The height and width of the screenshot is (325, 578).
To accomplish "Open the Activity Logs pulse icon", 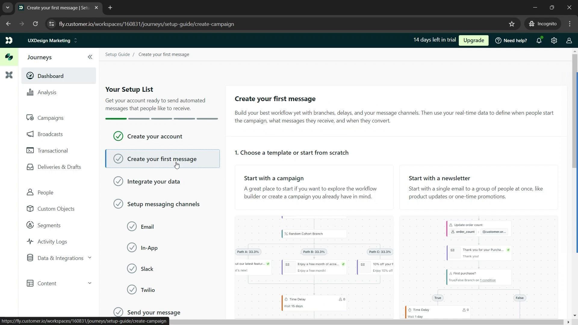I will pyautogui.click(x=30, y=241).
